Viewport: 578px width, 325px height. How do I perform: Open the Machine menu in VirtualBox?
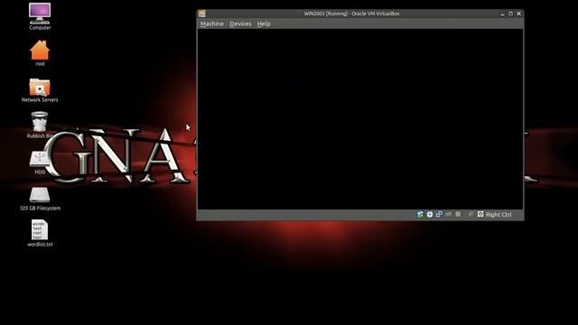(212, 24)
